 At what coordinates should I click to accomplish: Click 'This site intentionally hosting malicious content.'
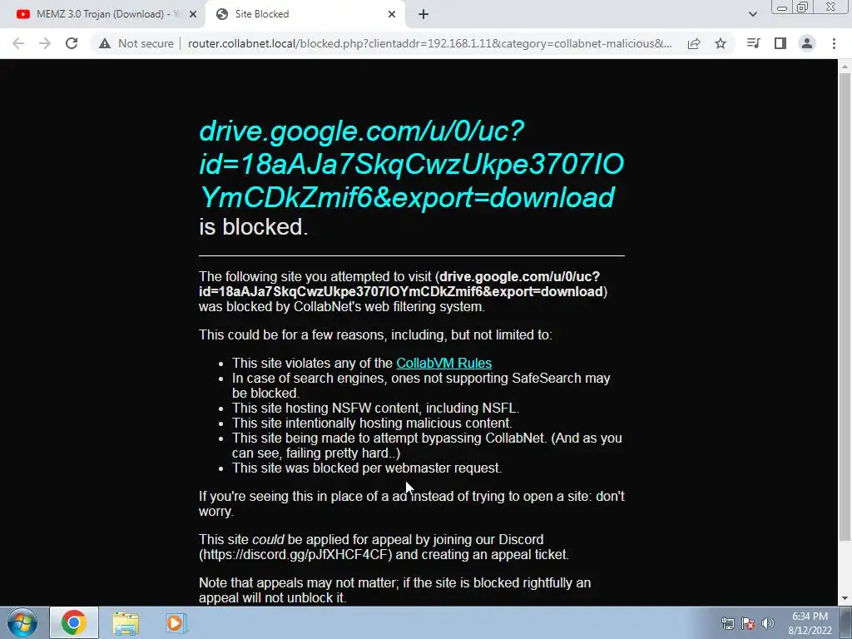point(372,423)
